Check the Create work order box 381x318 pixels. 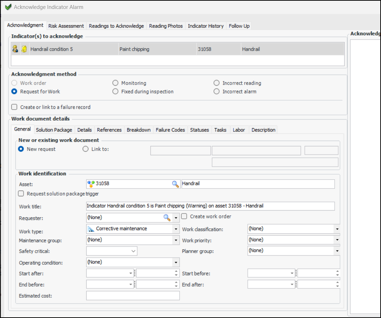[184, 216]
